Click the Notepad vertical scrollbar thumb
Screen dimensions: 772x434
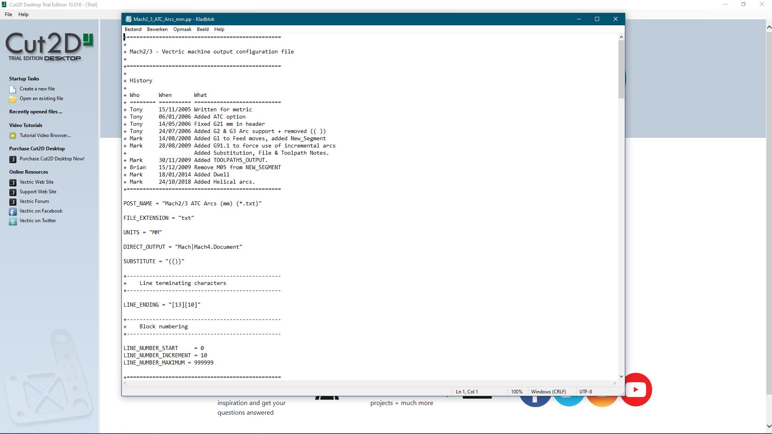point(621,69)
